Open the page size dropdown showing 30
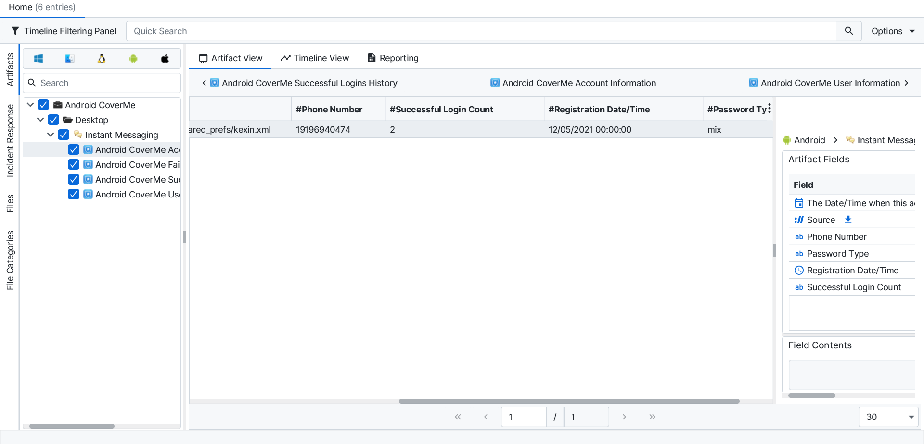Image resolution: width=924 pixels, height=444 pixels. 888,417
